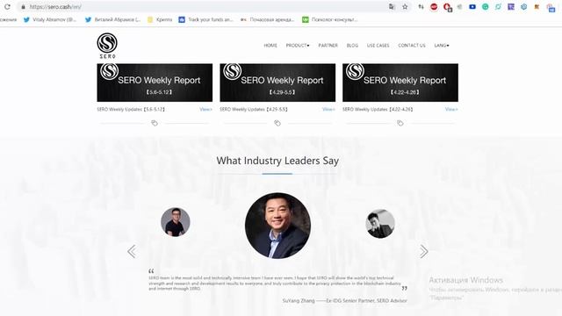Open Weekly Report 4.29-5.5 banner
The height and width of the screenshot is (316, 562).
277,83
